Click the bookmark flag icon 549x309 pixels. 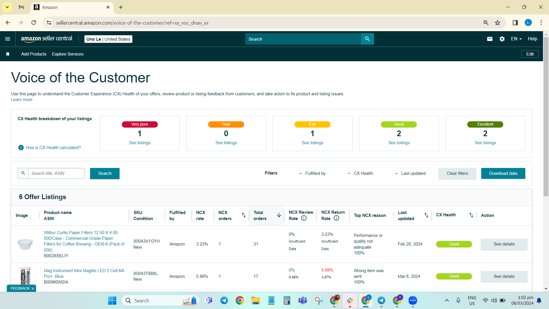(x=8, y=54)
